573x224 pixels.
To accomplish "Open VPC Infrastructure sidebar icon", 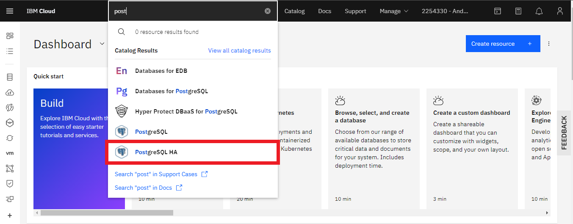I will 10,169.
